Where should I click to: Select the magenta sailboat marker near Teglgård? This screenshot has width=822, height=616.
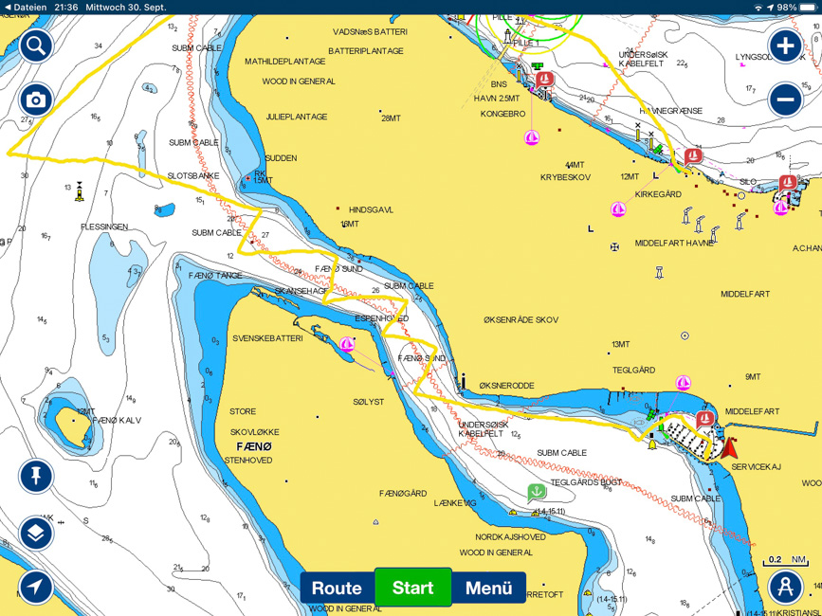tap(683, 383)
